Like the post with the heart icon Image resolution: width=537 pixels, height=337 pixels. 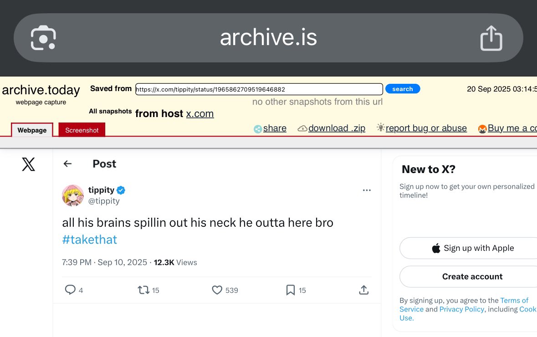[x=217, y=290]
